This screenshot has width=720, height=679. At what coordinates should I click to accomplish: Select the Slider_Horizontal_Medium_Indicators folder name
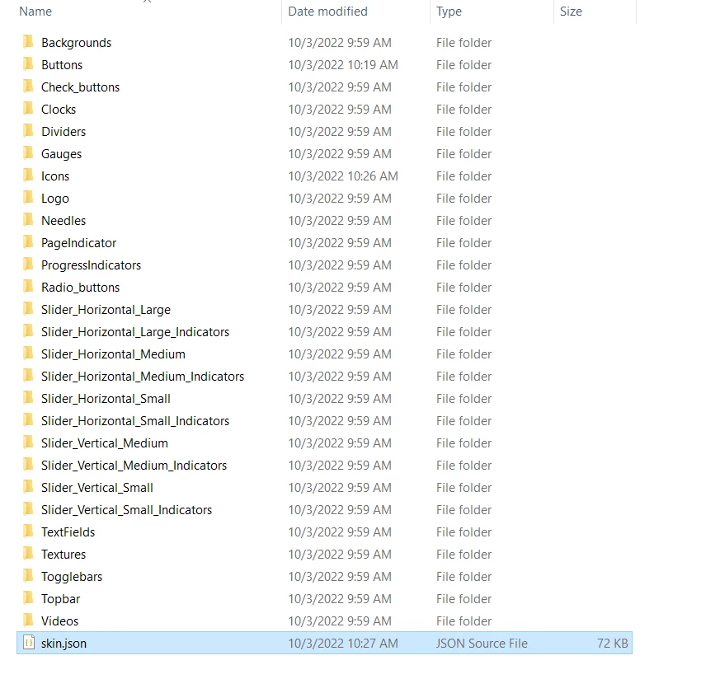click(x=143, y=377)
